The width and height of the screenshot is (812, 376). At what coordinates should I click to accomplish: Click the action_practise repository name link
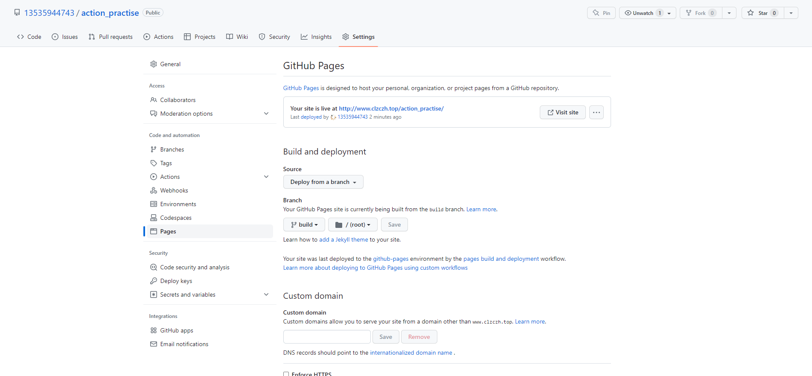[x=110, y=13]
